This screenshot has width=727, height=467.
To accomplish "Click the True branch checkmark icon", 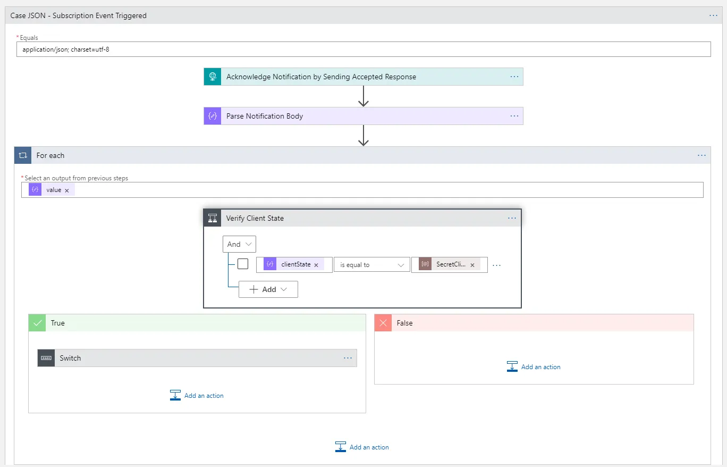I will coord(37,323).
